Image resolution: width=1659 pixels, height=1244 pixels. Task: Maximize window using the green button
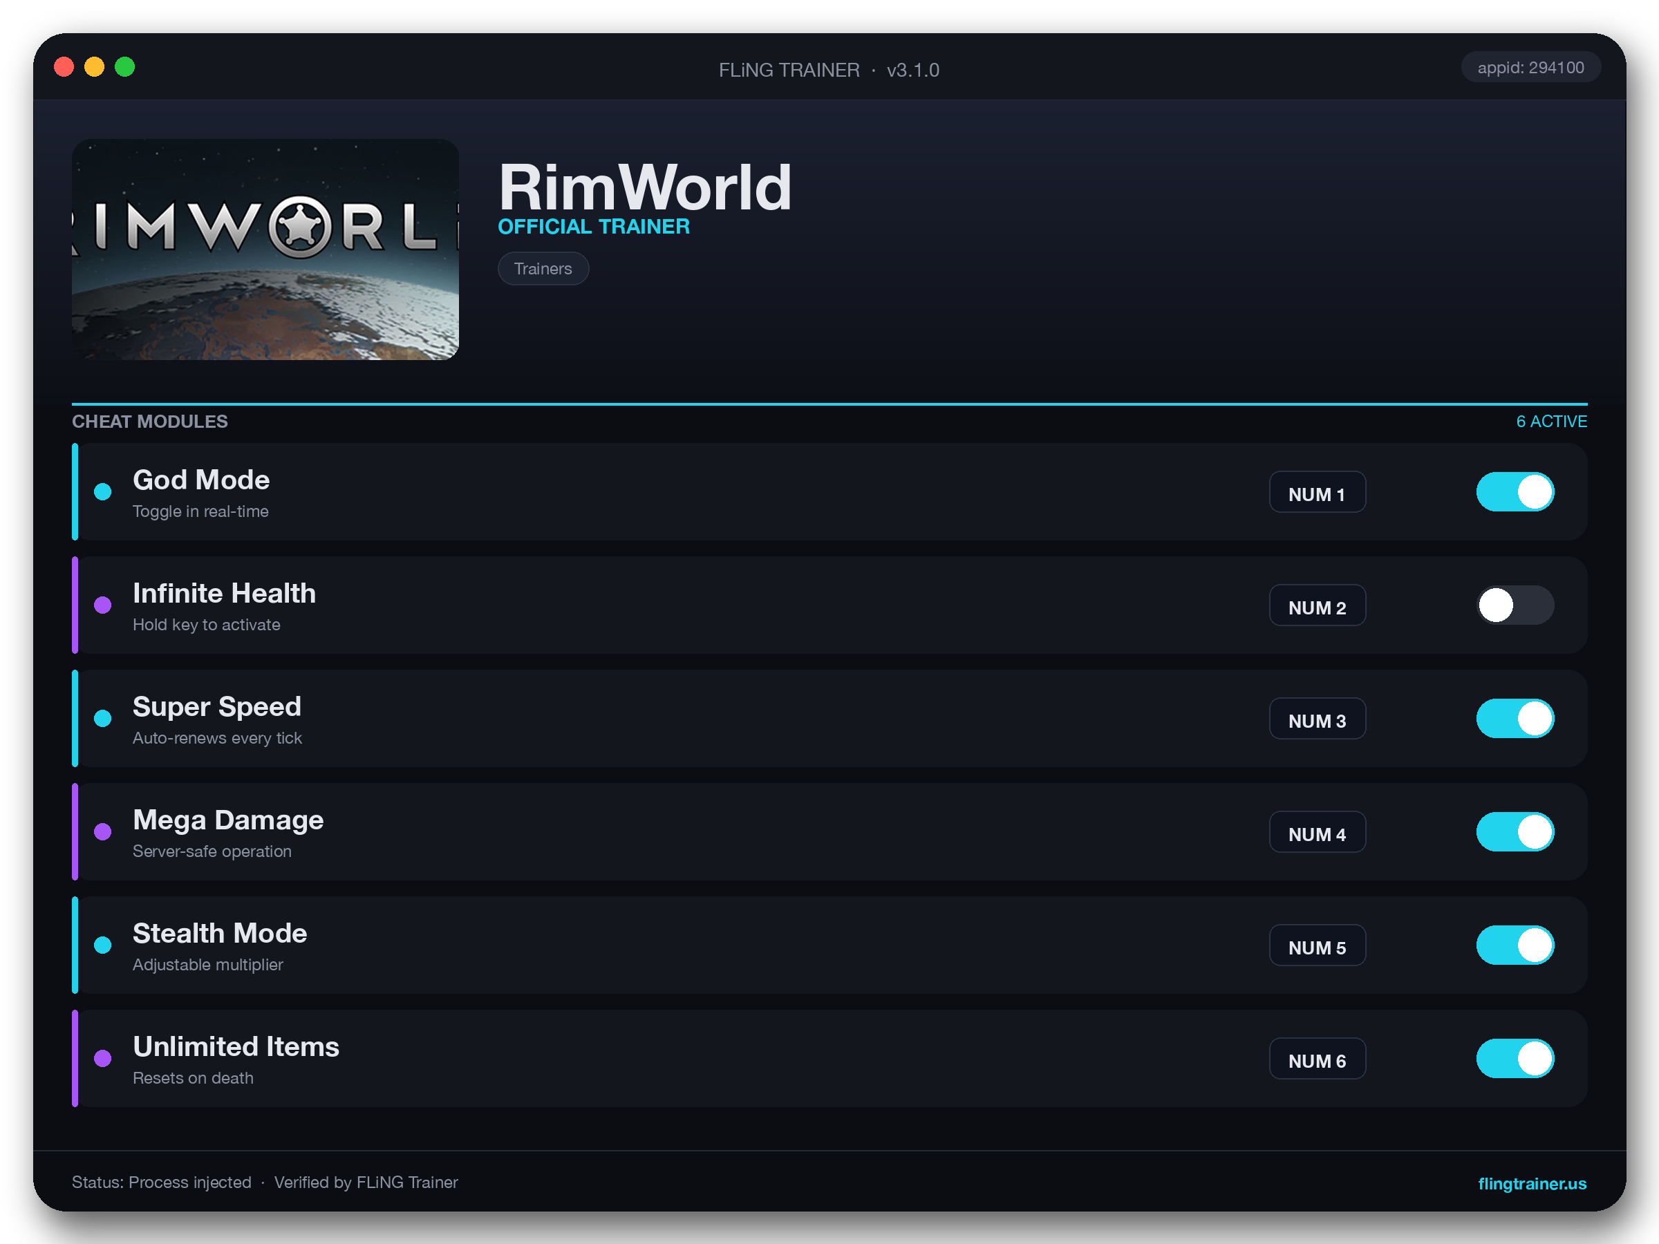tap(124, 67)
